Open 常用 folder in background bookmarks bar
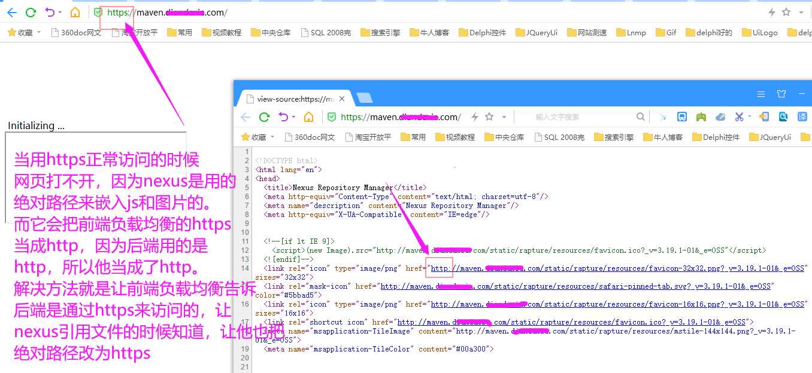 pos(180,32)
